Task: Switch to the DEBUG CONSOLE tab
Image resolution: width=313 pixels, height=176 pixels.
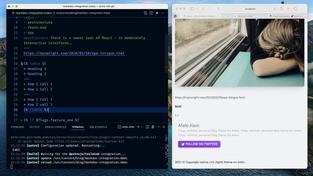Action: (x=56, y=127)
